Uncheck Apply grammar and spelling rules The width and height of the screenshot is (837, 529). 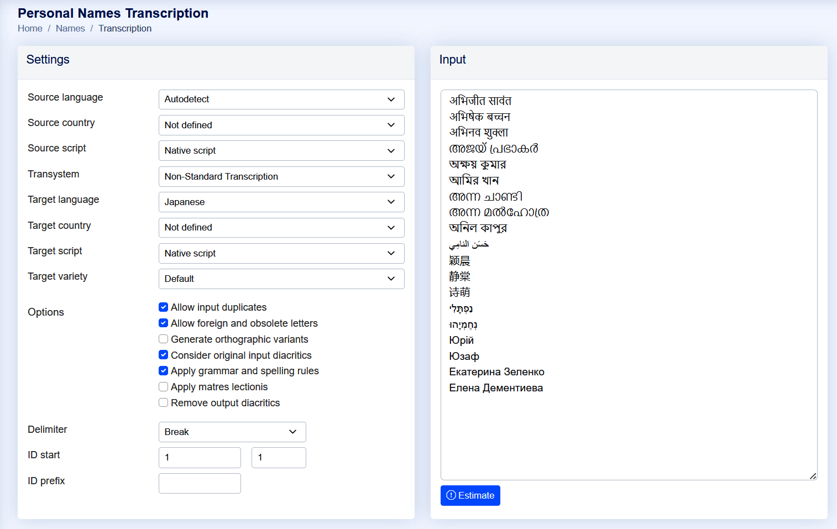[x=163, y=371]
